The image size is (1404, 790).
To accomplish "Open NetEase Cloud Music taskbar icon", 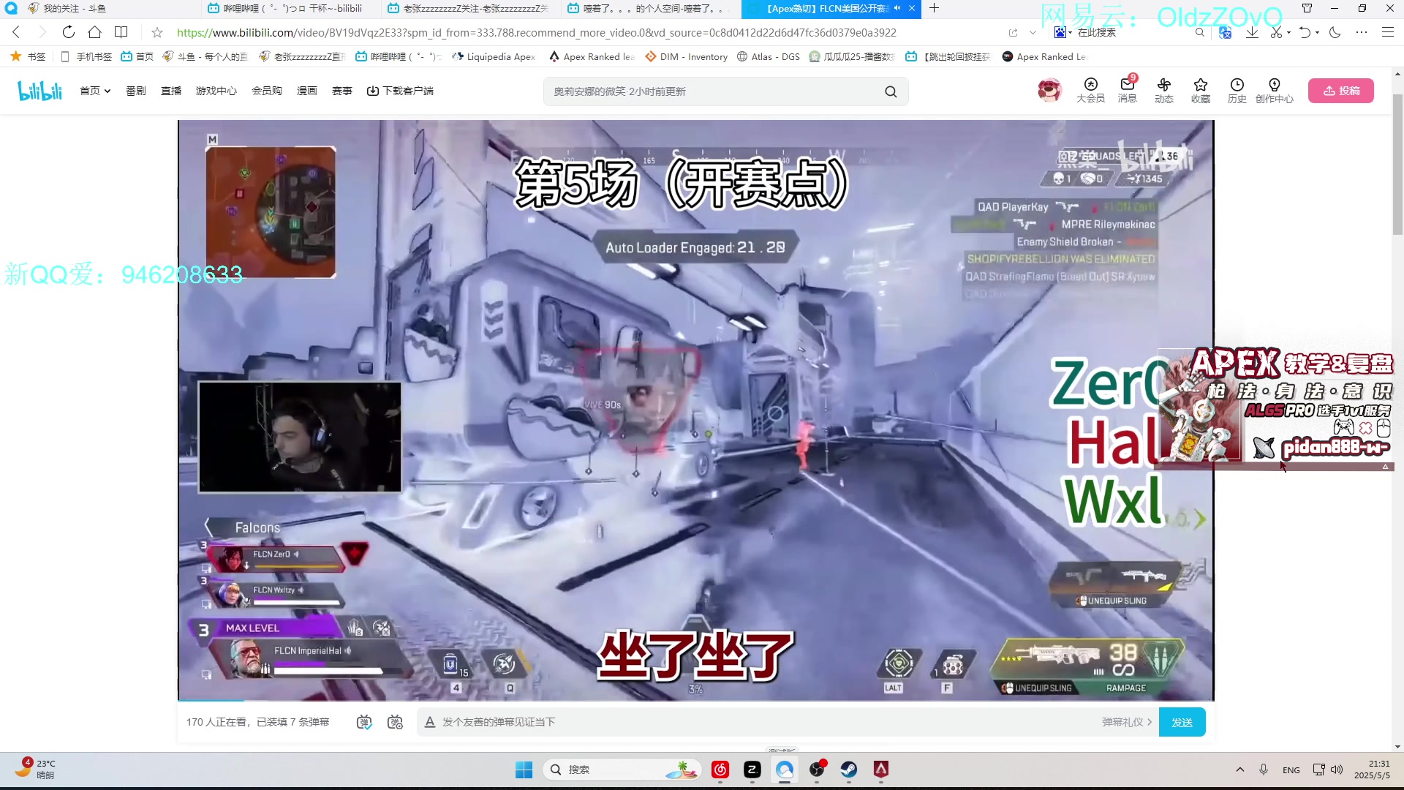I will [720, 770].
